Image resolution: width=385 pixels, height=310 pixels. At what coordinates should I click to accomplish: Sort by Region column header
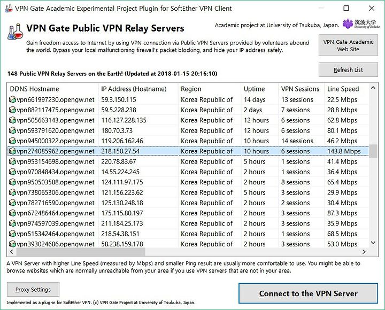pos(210,89)
